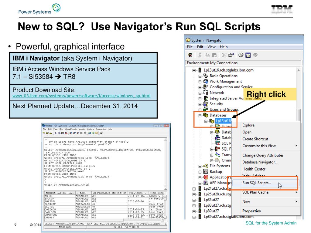The width and height of the screenshot is (311, 233).
Task: Click the NO_PASSWORD_INDICATOR column header
Action: 109,193
